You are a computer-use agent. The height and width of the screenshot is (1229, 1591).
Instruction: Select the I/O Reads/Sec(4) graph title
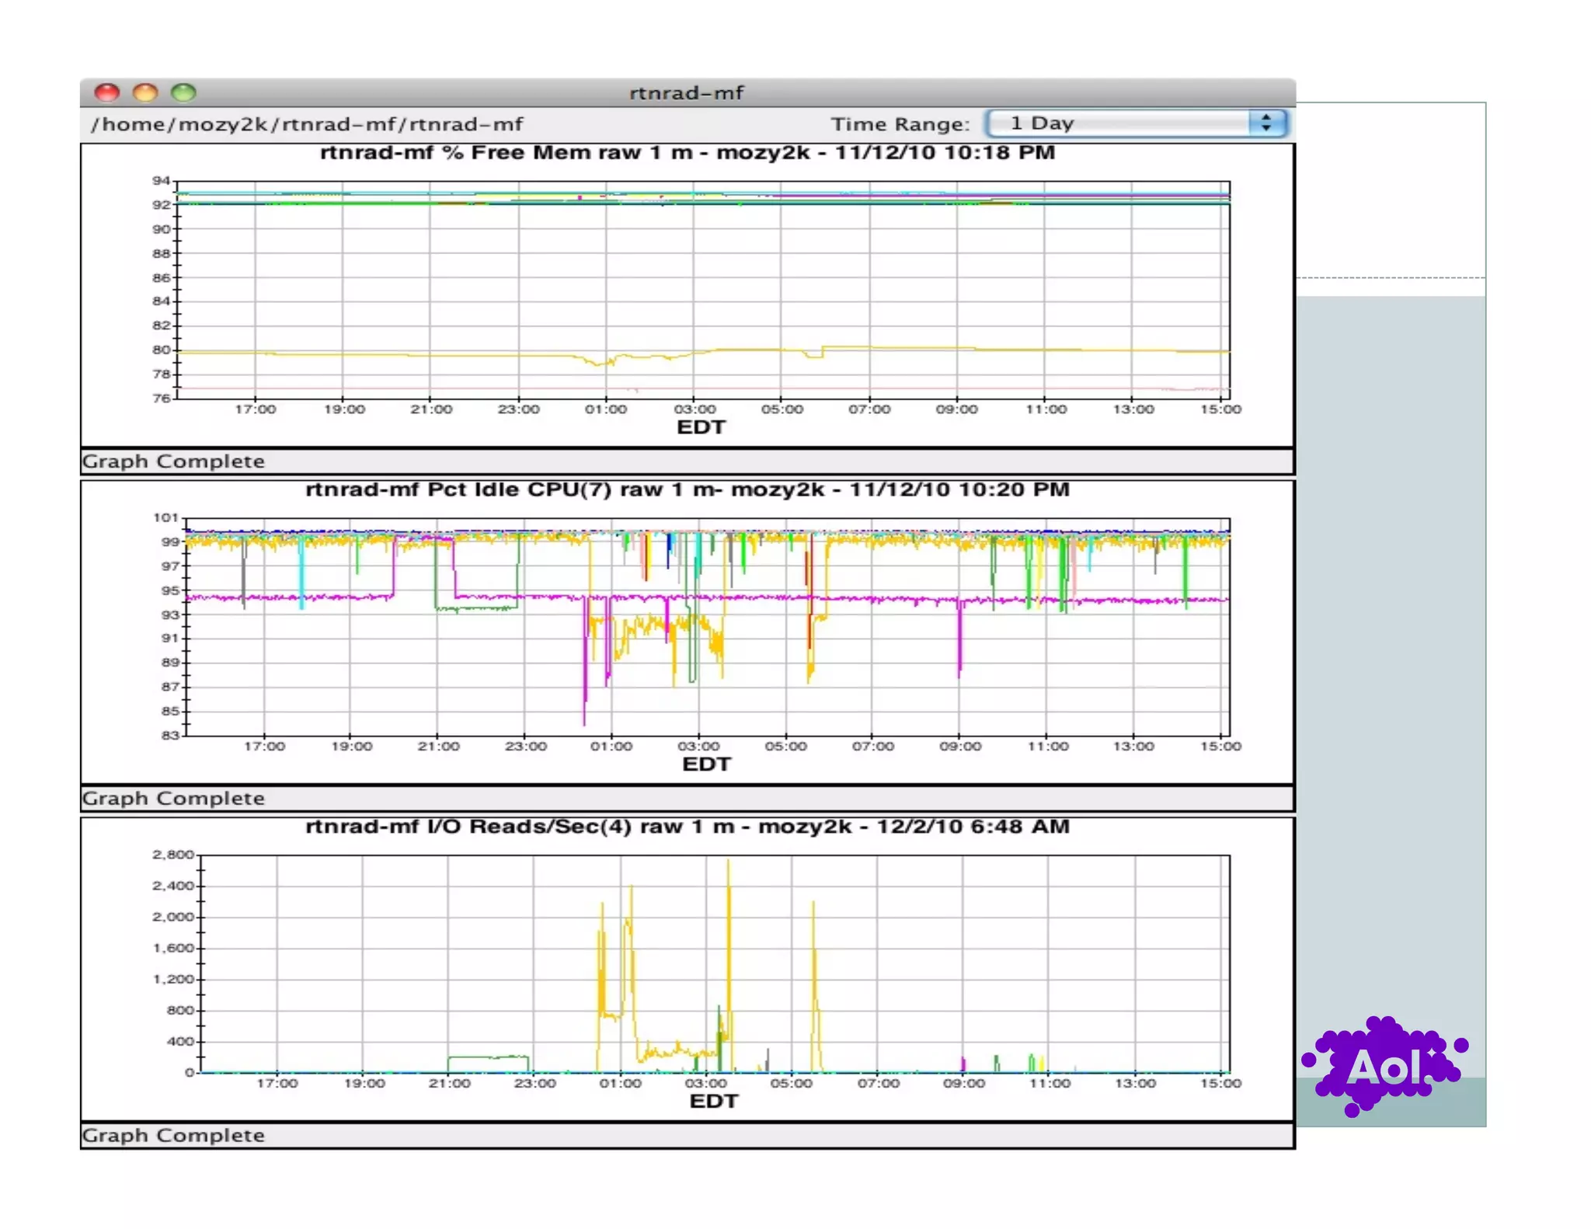(x=687, y=827)
